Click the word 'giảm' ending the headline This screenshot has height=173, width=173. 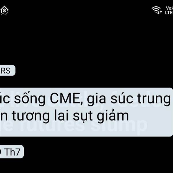click(x=113, y=115)
